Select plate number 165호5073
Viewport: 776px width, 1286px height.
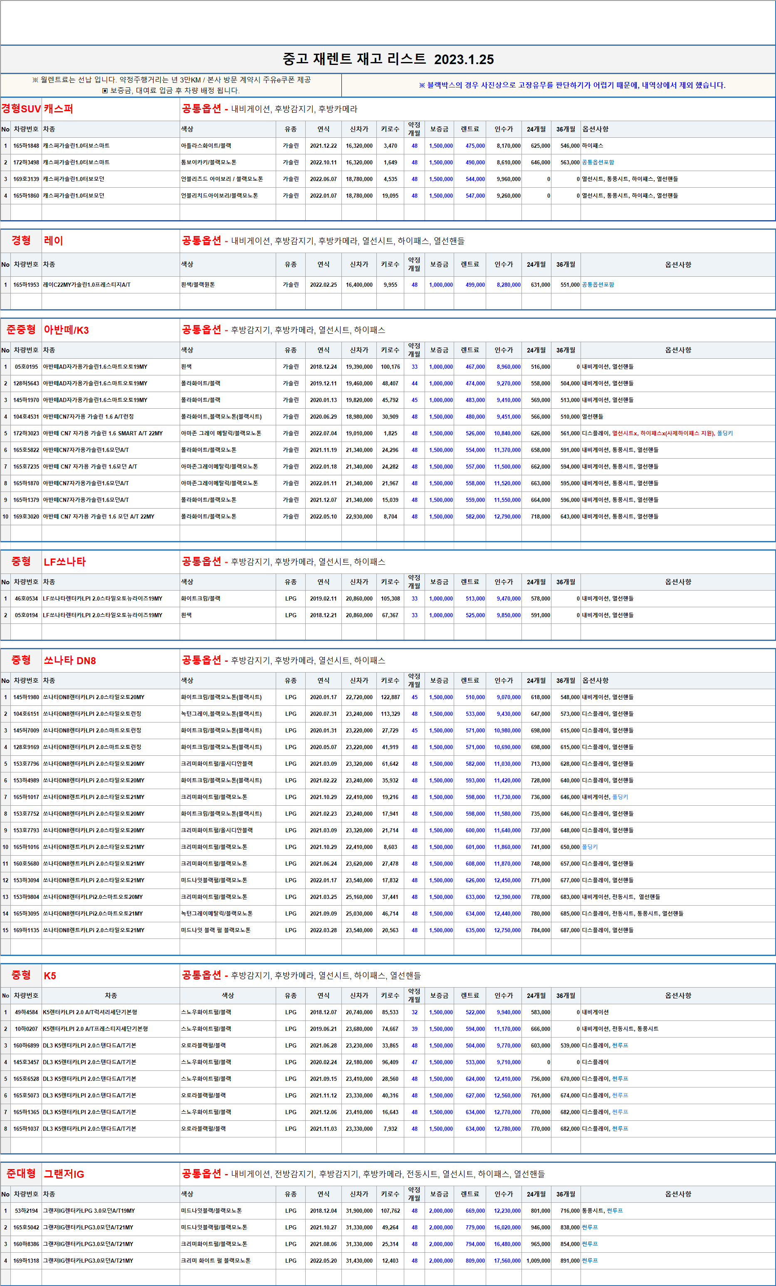pyautogui.click(x=26, y=1095)
